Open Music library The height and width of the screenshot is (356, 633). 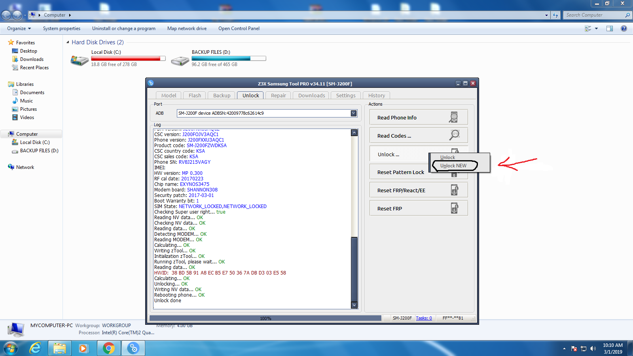tap(27, 101)
